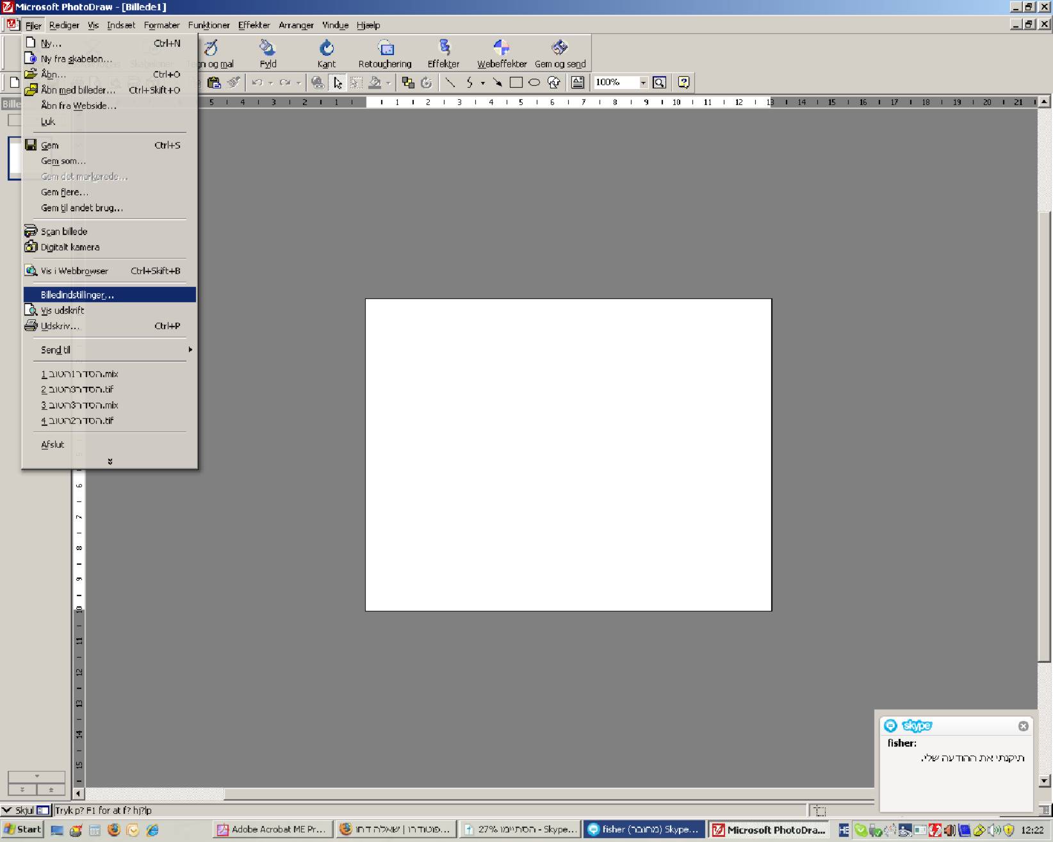Screen dimensions: 1053x842
Task: Click the Insert Text icon
Action: pyautogui.click(x=577, y=83)
